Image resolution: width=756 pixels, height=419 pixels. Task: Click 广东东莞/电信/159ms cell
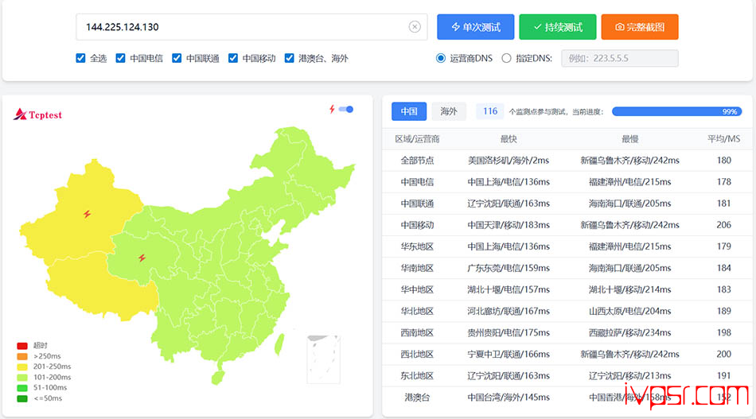point(509,268)
